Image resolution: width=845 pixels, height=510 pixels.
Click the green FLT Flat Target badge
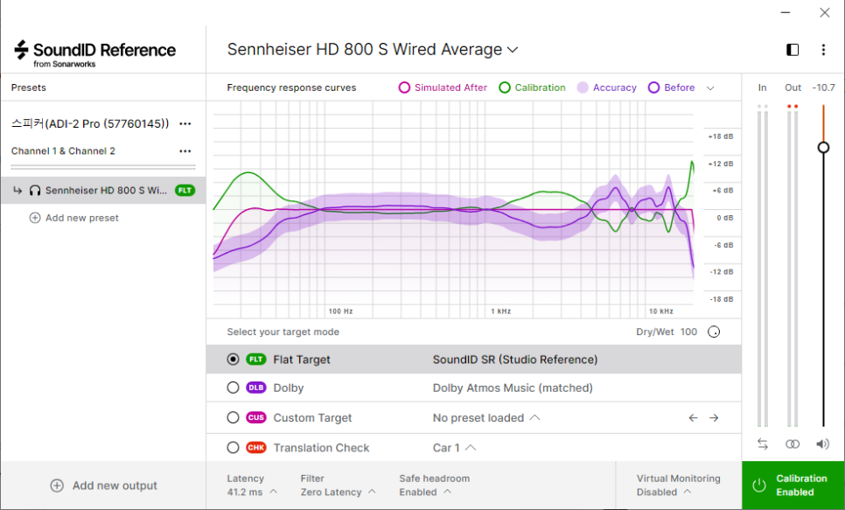click(x=256, y=360)
